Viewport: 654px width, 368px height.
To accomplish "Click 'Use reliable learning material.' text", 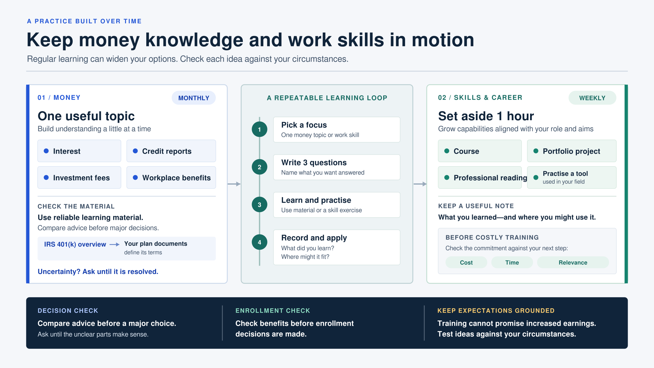I will click(90, 217).
